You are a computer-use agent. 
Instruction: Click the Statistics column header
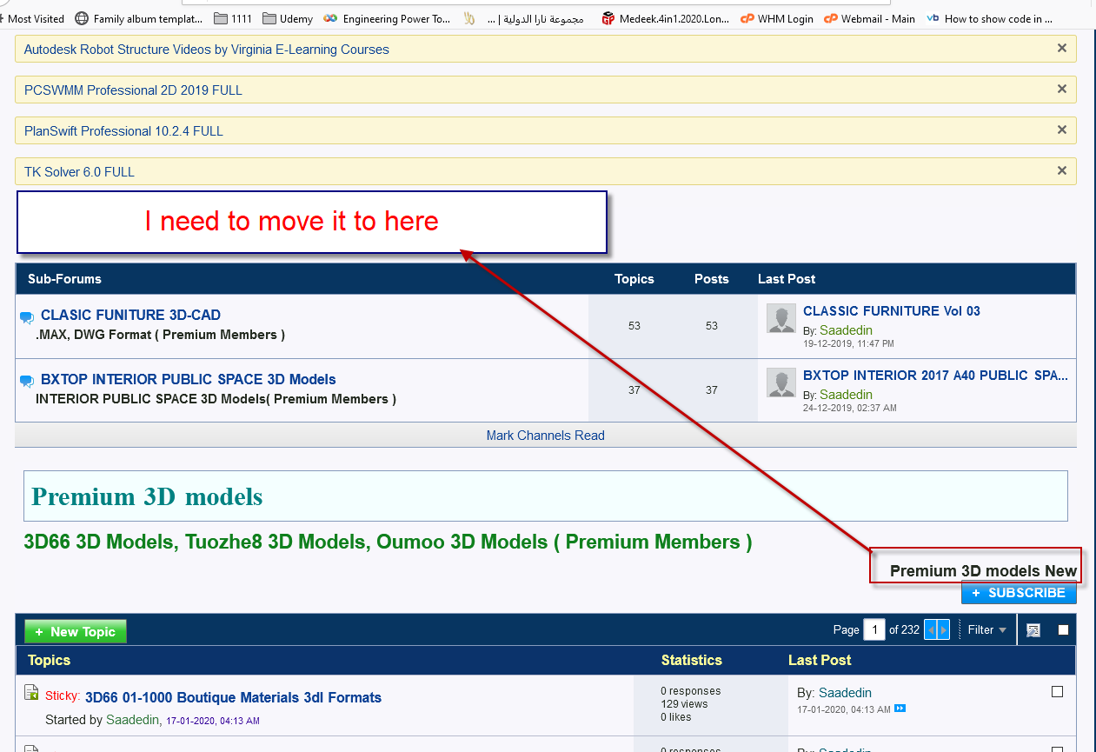coord(691,660)
